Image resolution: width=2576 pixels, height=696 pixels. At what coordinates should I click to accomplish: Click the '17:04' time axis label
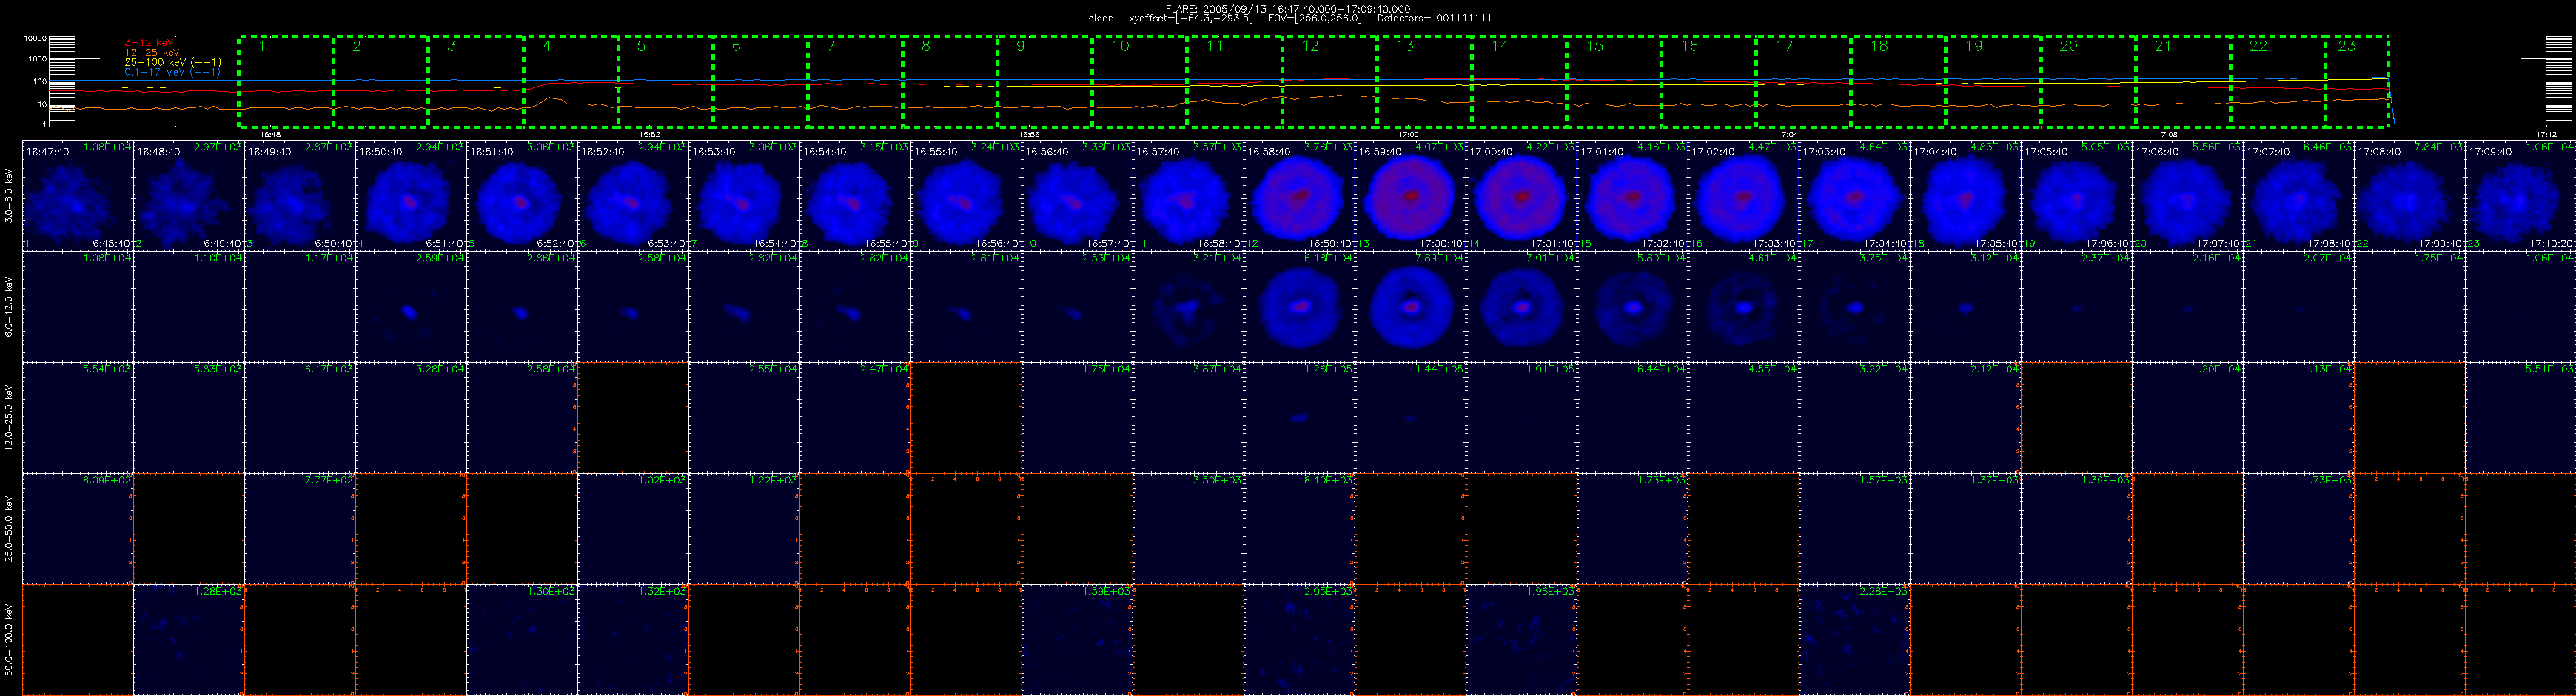point(1788,134)
